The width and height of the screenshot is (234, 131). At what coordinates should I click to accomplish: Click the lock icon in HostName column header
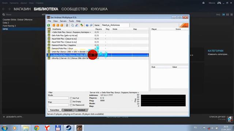[x=49, y=29]
